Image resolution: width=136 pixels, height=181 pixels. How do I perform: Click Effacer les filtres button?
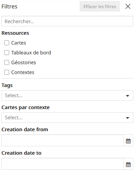pyautogui.click(x=100, y=6)
